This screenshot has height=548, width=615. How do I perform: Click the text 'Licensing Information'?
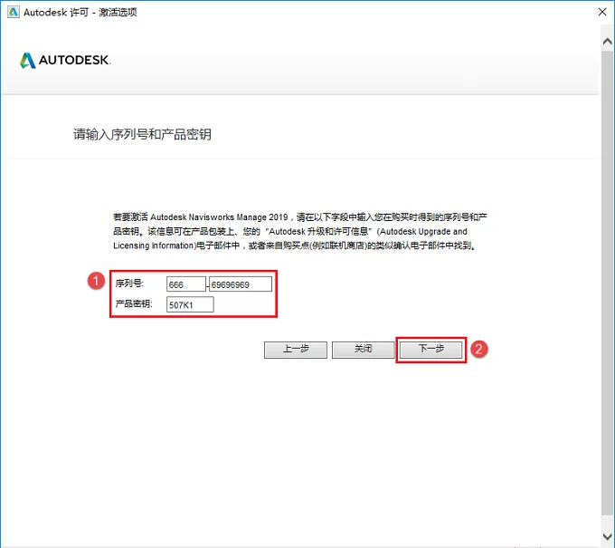pos(154,245)
